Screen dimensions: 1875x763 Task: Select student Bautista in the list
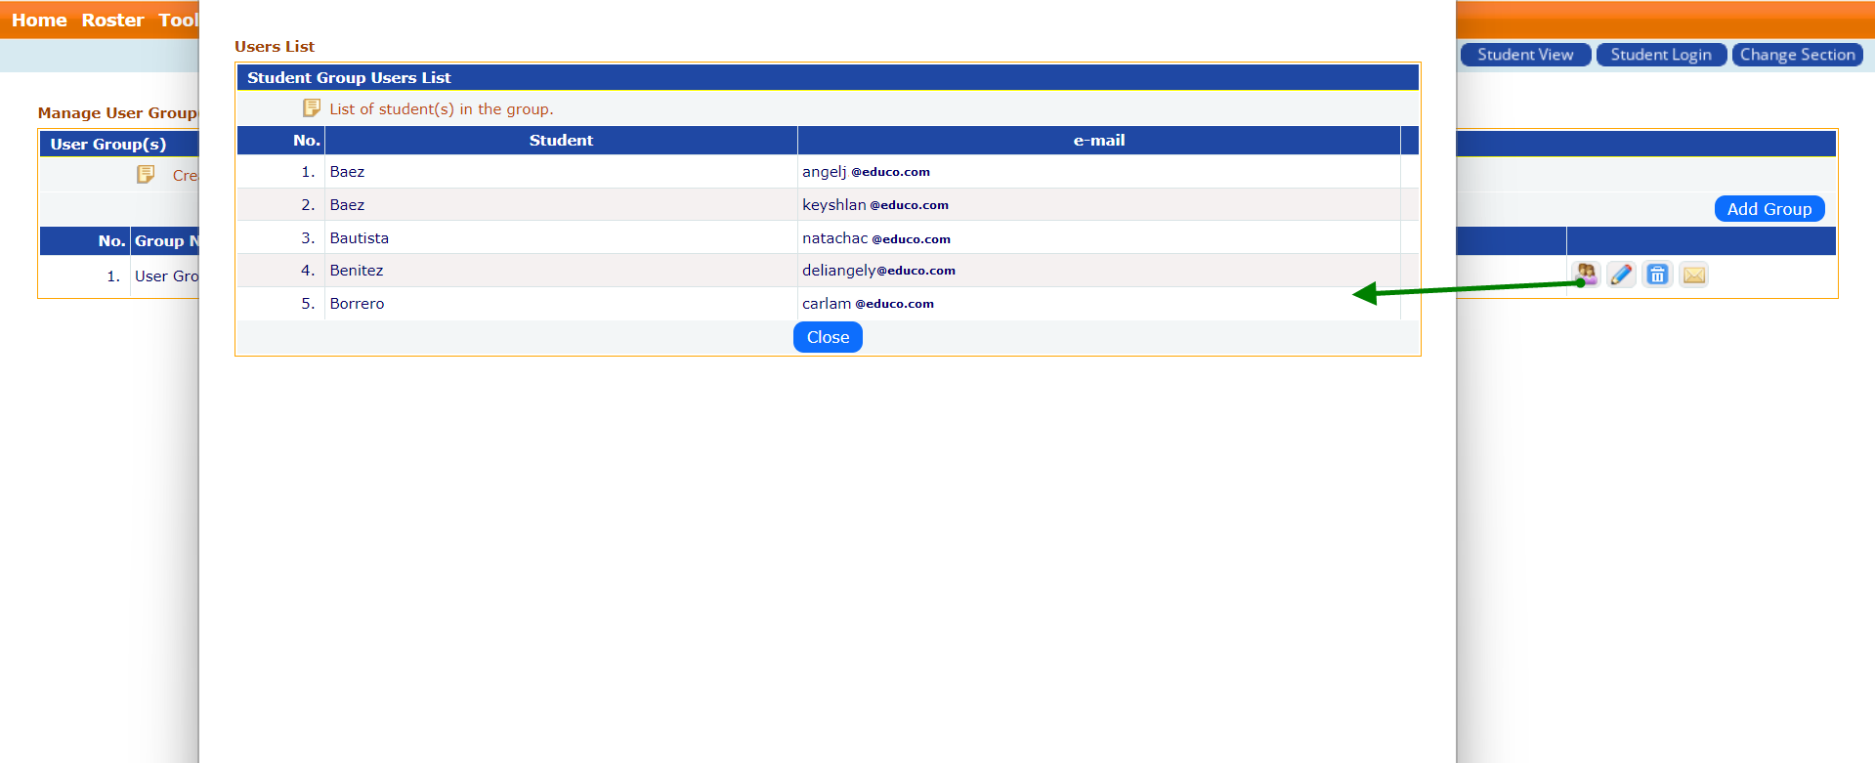pyautogui.click(x=359, y=238)
